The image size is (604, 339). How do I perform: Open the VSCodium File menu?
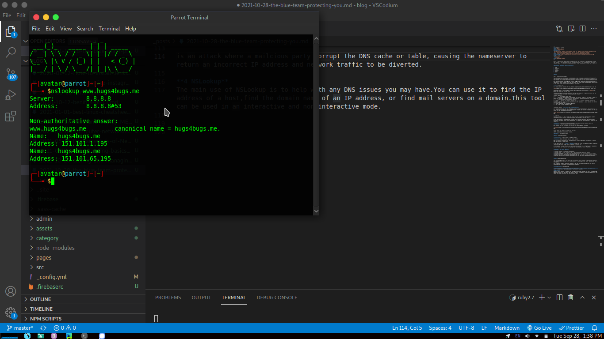click(x=7, y=15)
